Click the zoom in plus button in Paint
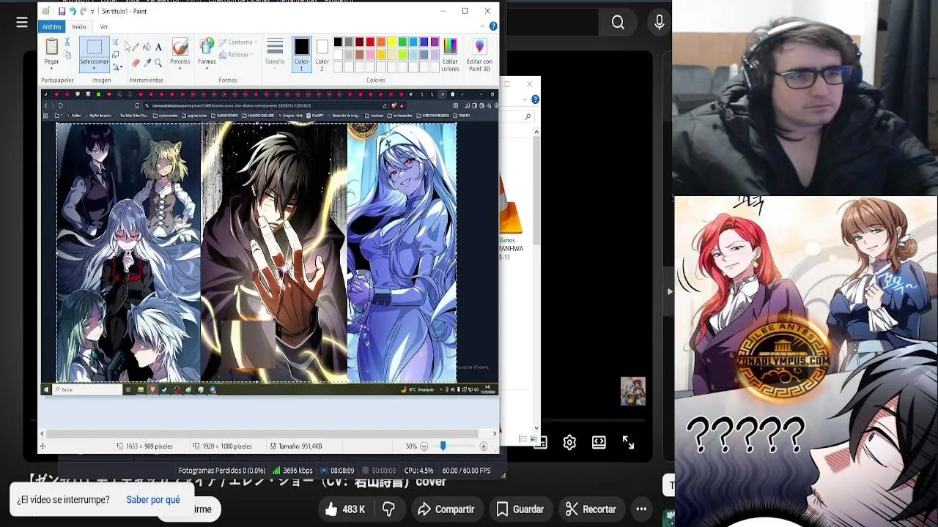 pos(483,446)
